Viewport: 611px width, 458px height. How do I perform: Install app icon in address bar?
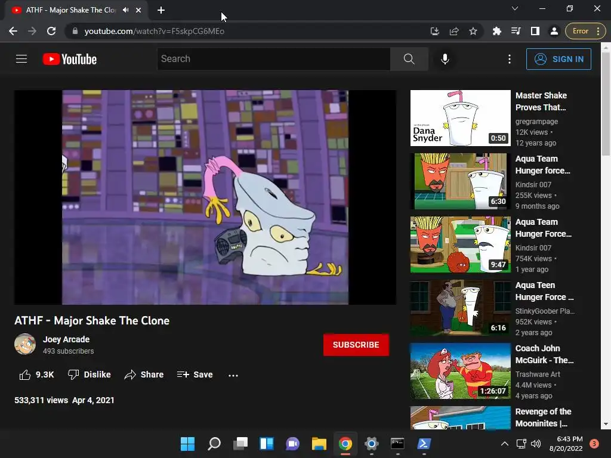(x=435, y=31)
